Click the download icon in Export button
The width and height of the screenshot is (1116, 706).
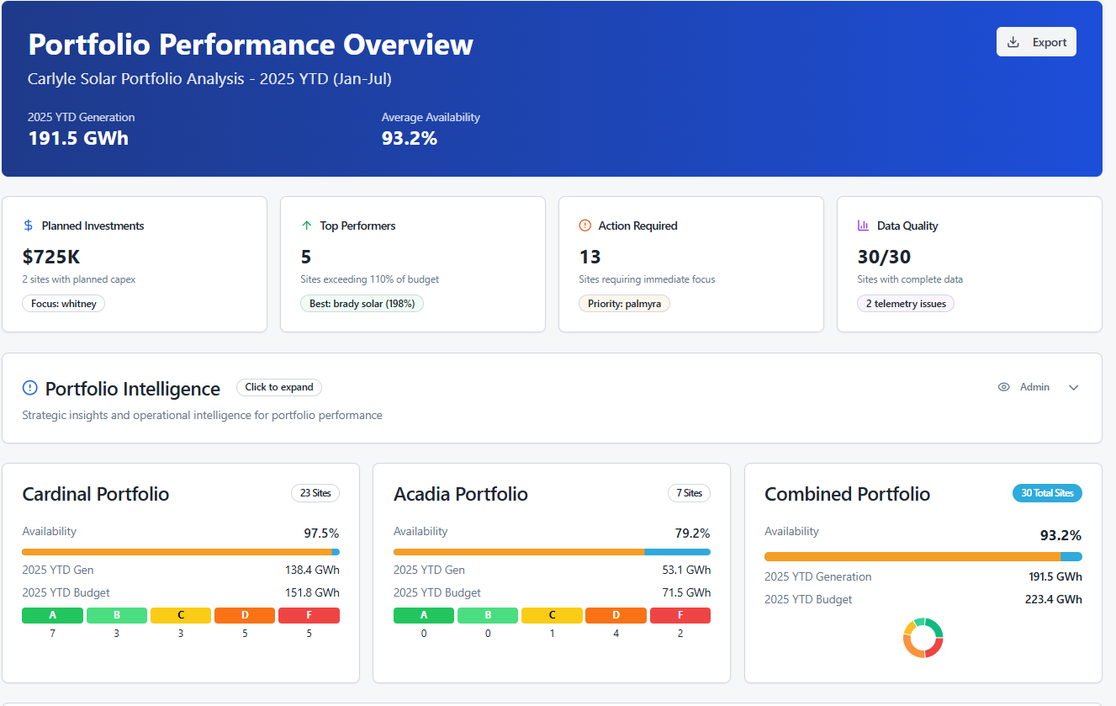[1013, 42]
